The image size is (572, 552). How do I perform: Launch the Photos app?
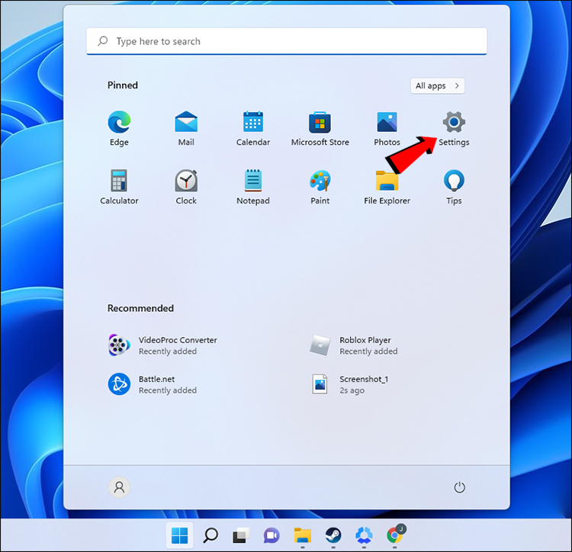click(x=387, y=128)
